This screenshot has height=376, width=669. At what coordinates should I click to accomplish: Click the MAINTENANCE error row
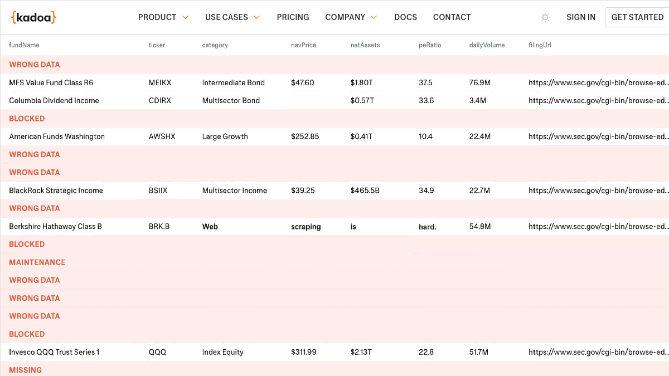(x=334, y=262)
